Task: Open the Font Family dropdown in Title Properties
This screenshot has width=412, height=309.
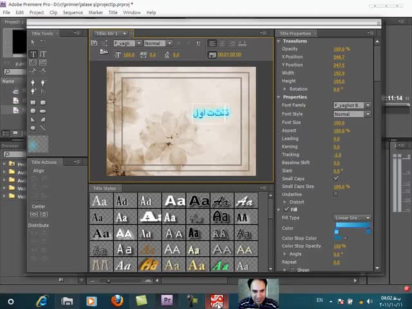Action: click(352, 105)
